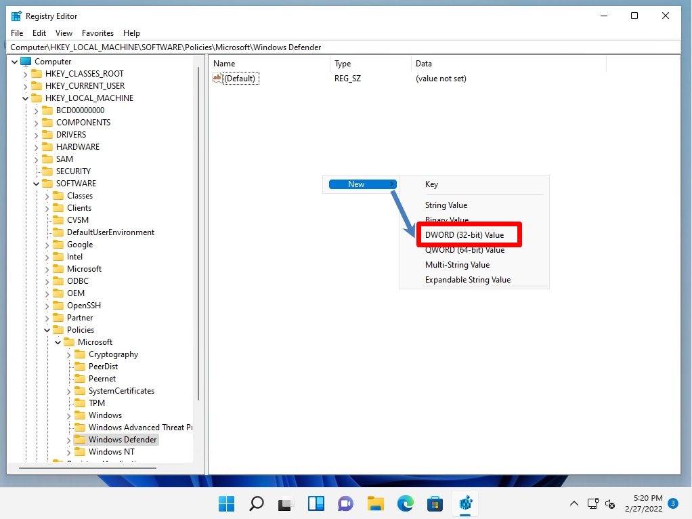Select the Computer icon in tree

pos(26,62)
